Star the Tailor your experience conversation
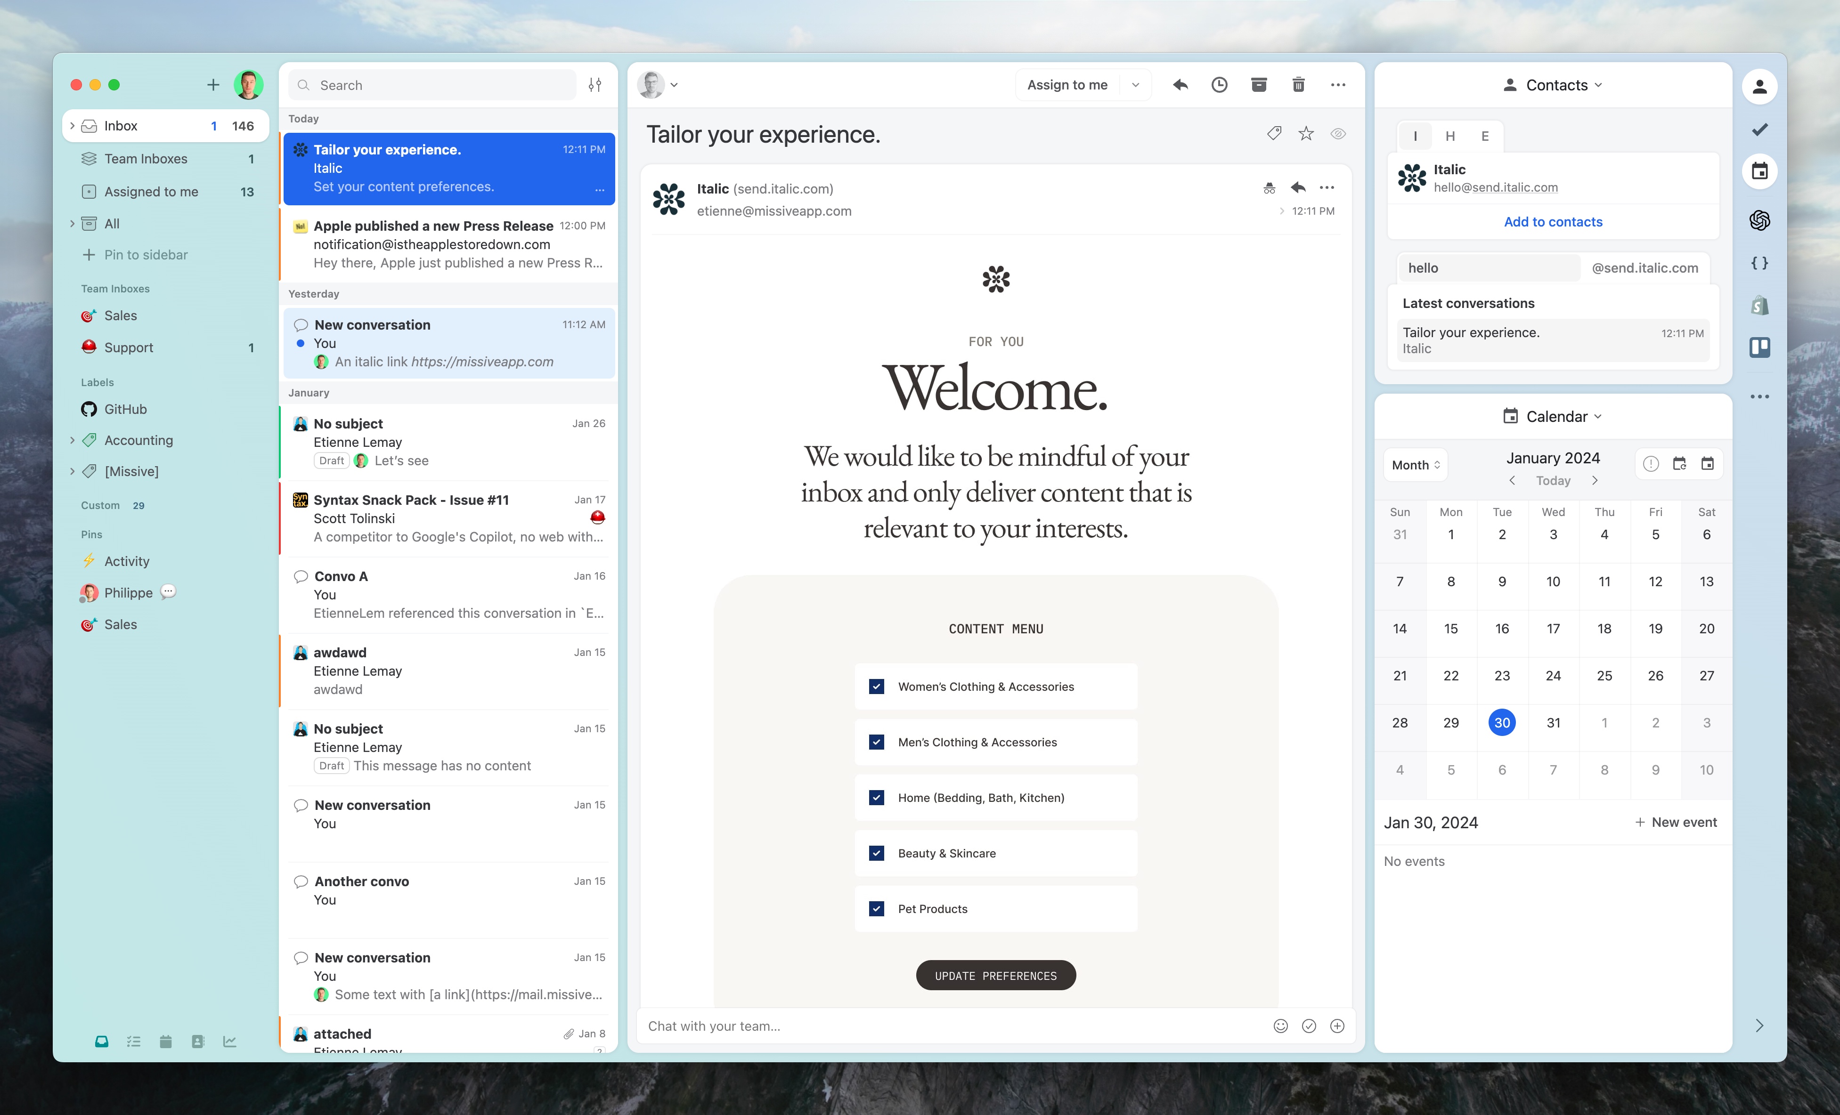The height and width of the screenshot is (1115, 1840). click(x=1306, y=134)
